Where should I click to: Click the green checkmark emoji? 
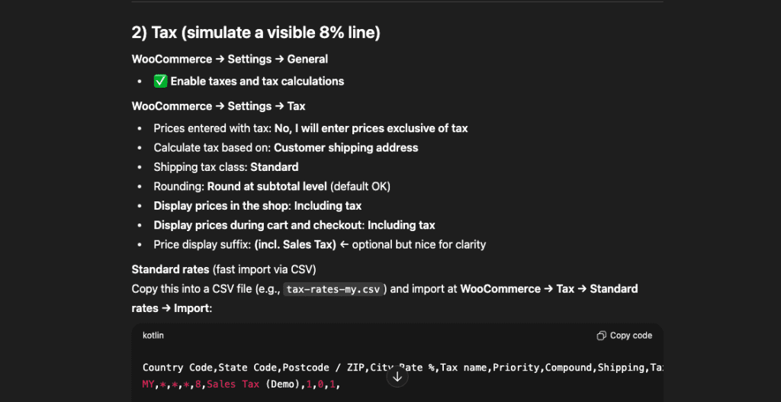[160, 82]
